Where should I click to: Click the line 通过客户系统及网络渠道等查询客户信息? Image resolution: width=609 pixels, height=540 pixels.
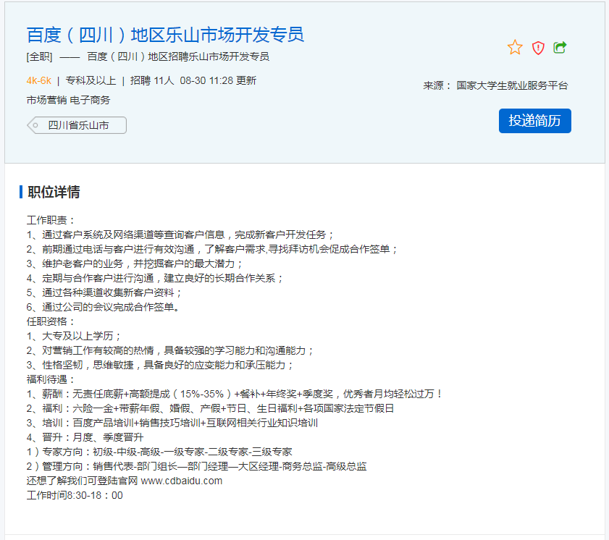coord(180,235)
